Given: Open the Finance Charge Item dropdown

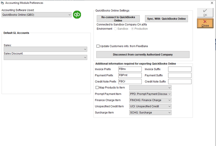Looking at the screenshot, I should pyautogui.click(x=150, y=100).
